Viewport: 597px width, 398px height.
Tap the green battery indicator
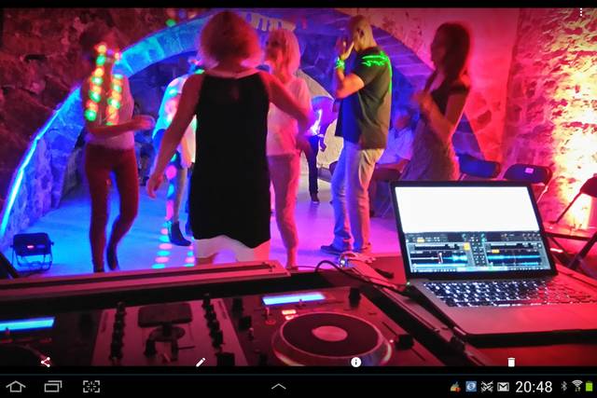click(590, 386)
